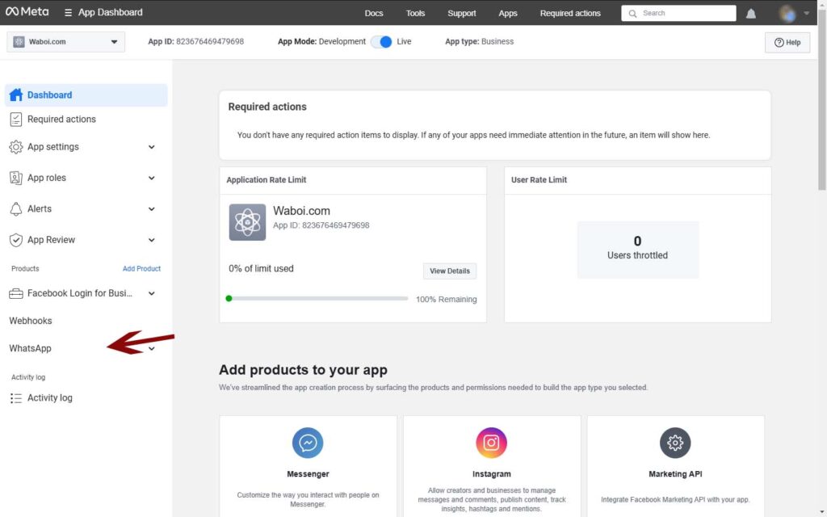Expand the App roles chevron
The image size is (827, 517).
point(151,178)
